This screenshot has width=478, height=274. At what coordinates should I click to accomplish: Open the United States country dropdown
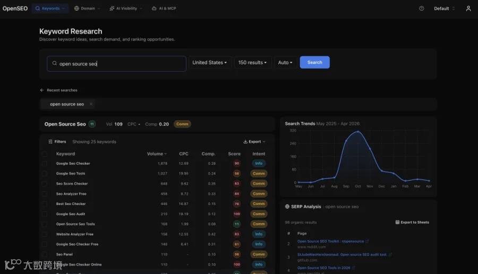pos(210,63)
